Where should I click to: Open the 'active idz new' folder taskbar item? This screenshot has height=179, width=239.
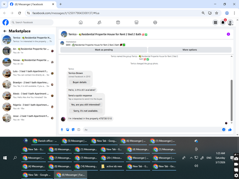[x=111, y=167]
